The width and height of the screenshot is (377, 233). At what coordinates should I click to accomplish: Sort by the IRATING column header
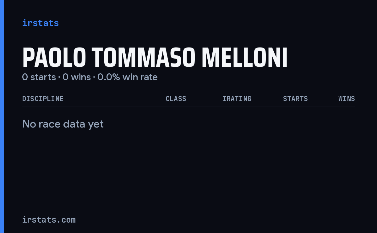(x=237, y=99)
